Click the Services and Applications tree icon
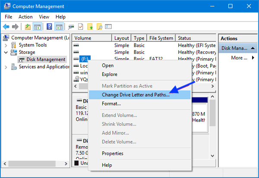Viewport: 259px width, 178px height. tap(14, 67)
